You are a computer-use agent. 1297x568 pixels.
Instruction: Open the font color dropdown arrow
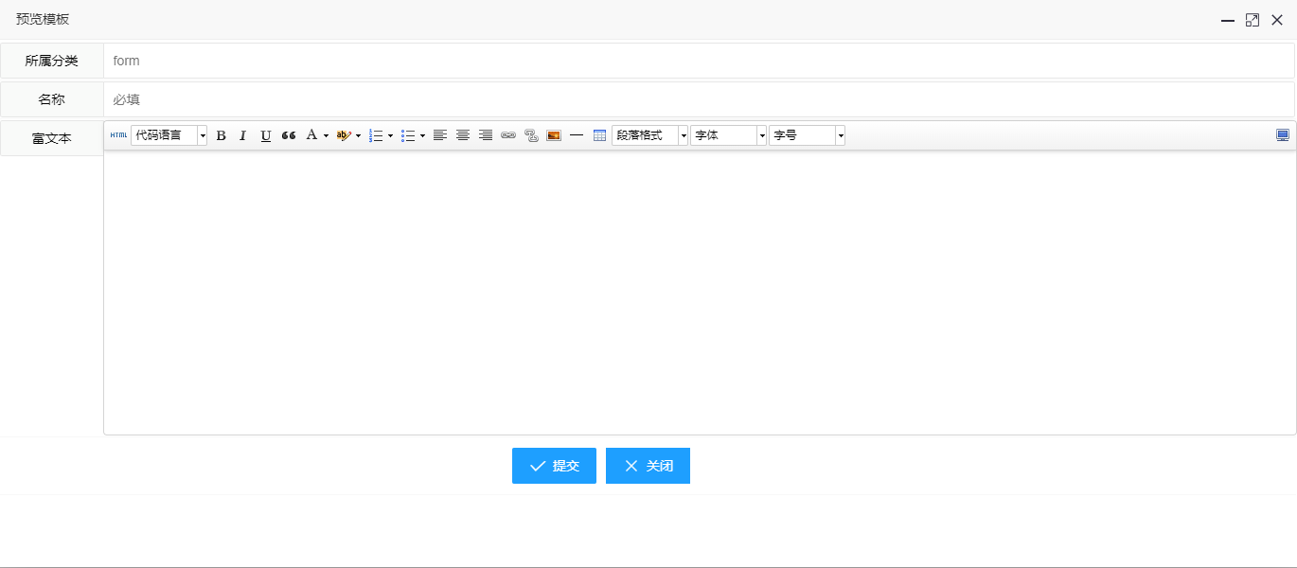pyautogui.click(x=326, y=135)
